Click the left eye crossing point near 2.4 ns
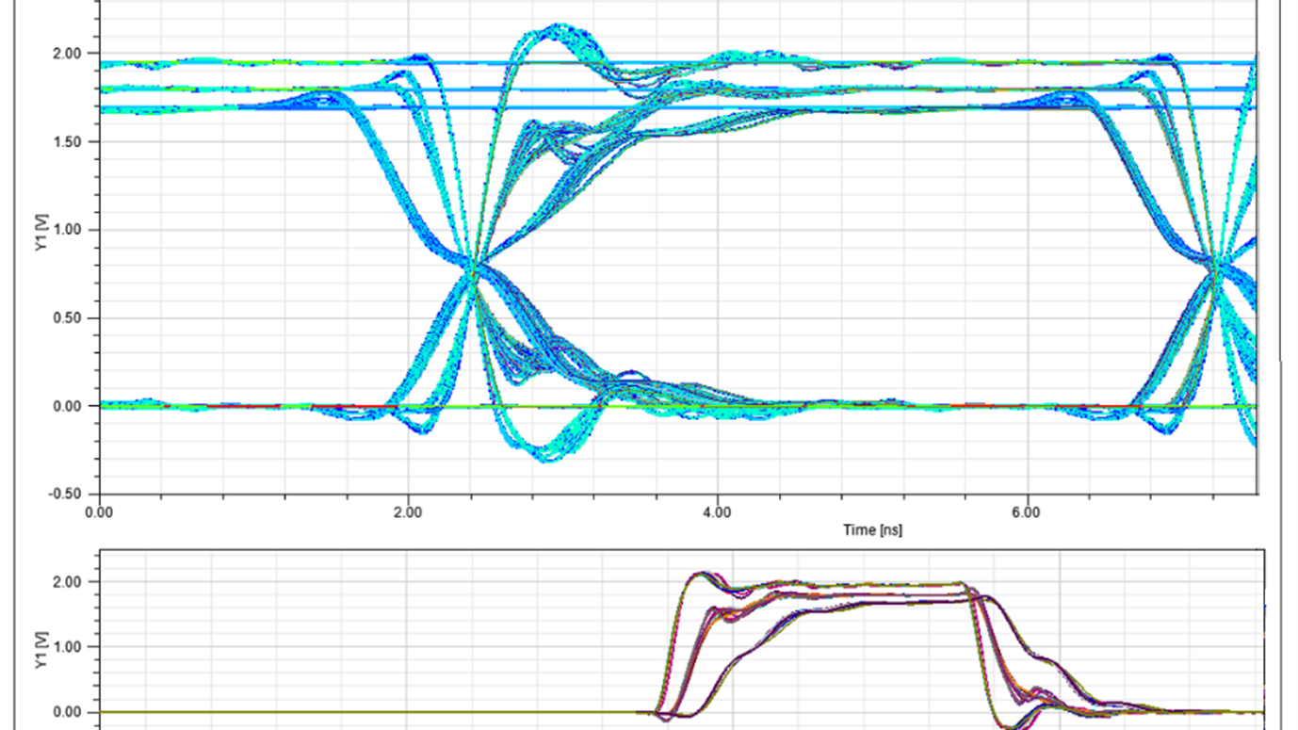Screen dimensions: 1298x730 coord(474,269)
